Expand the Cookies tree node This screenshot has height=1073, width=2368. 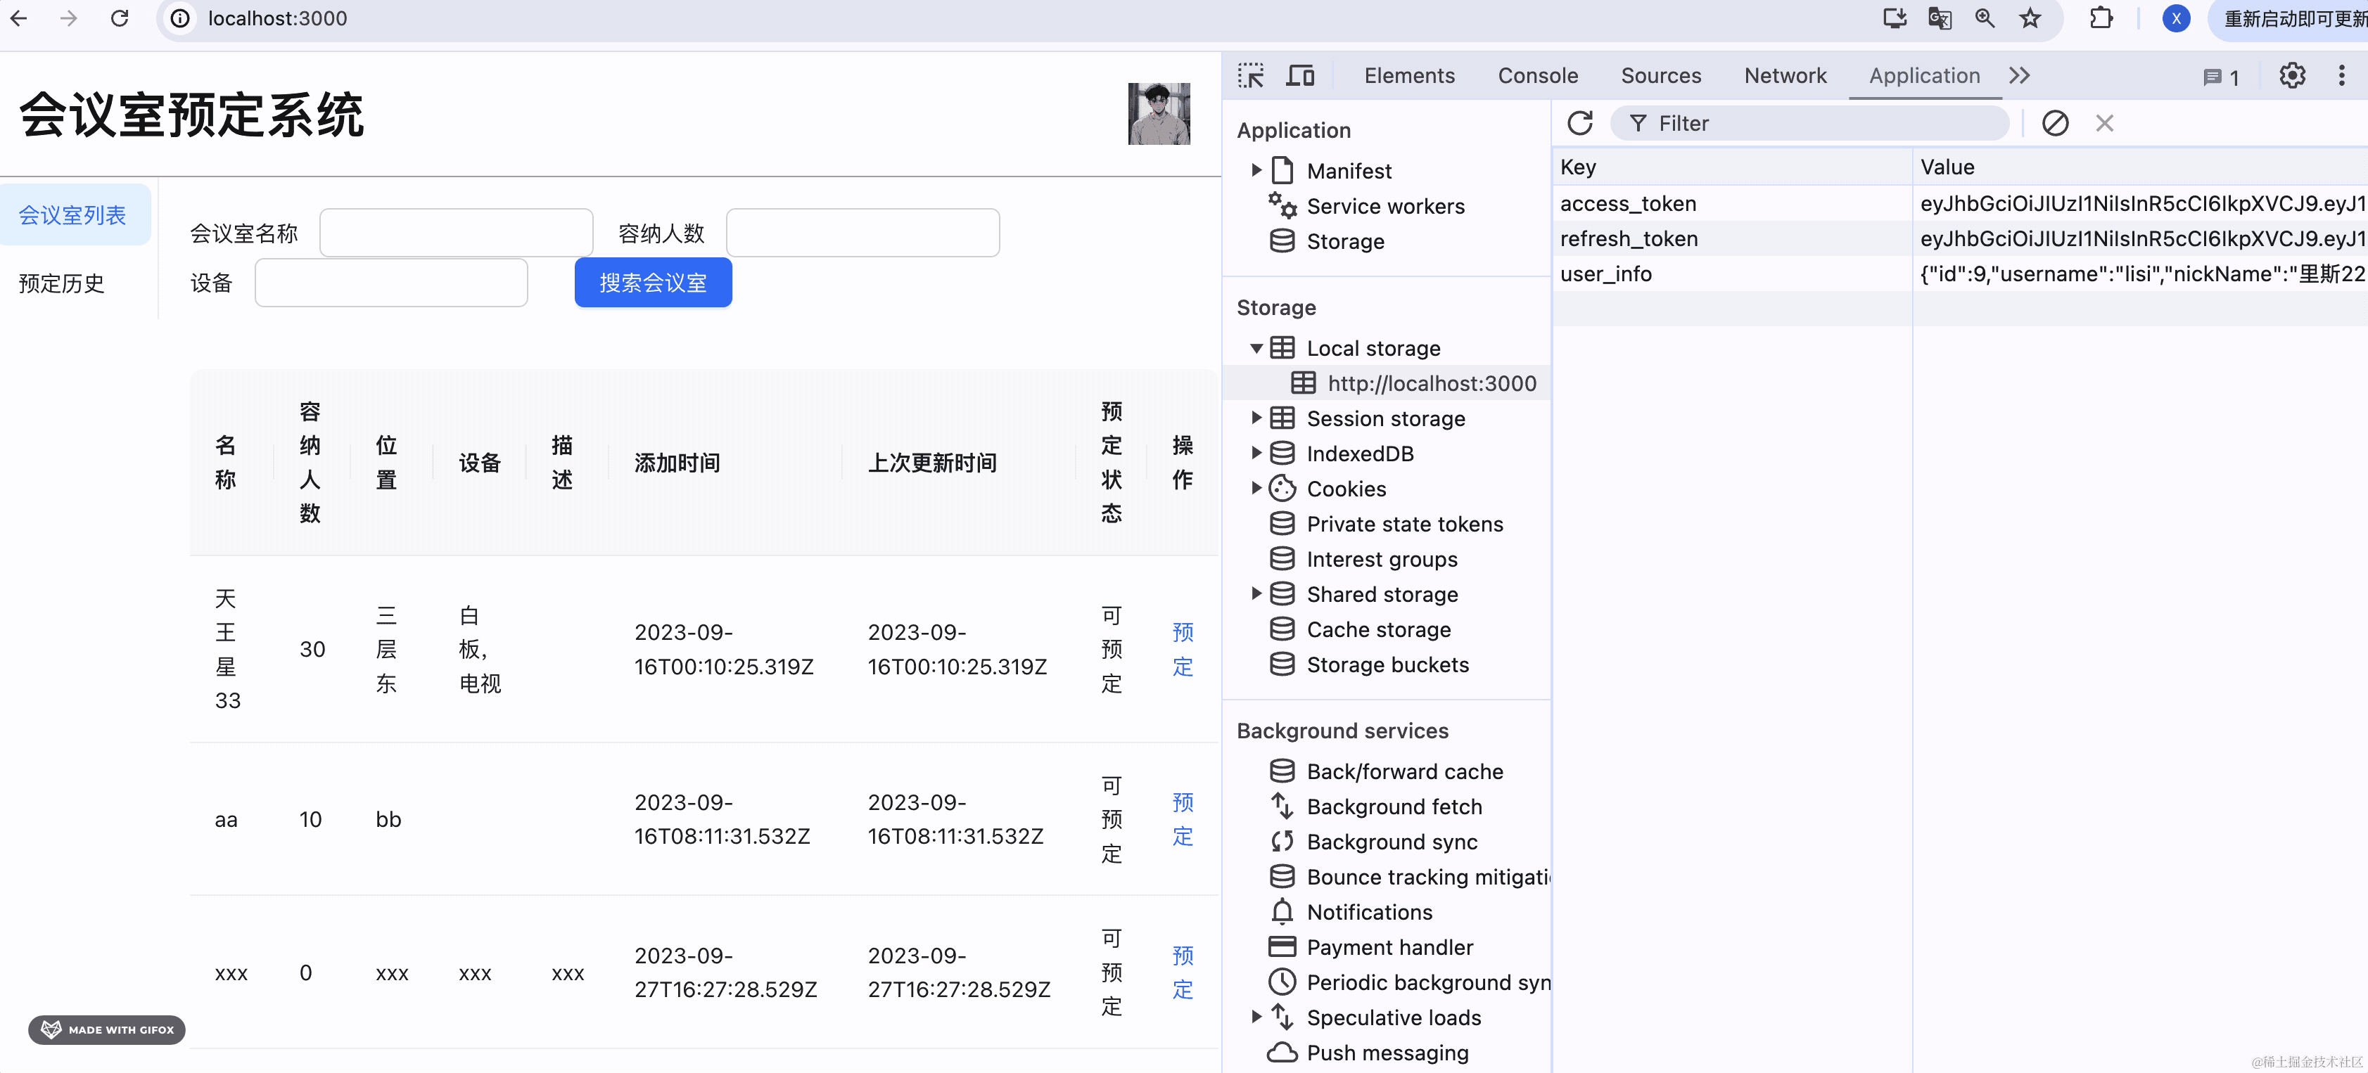pyautogui.click(x=1256, y=489)
